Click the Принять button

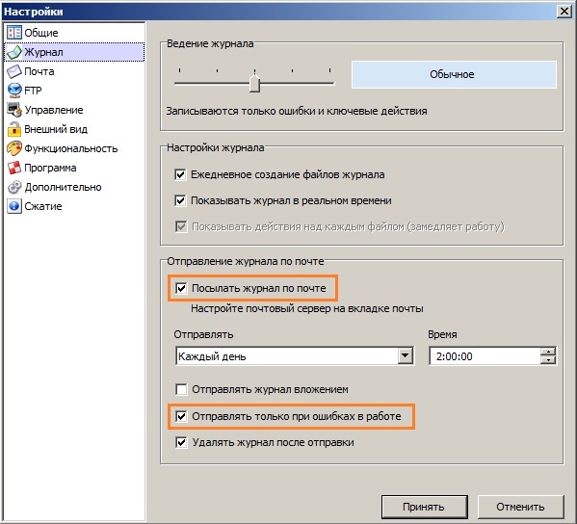point(424,507)
